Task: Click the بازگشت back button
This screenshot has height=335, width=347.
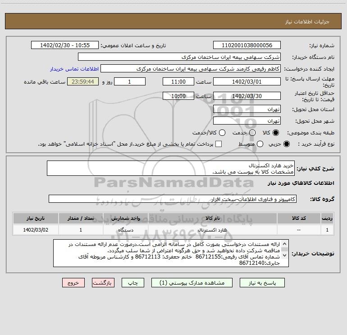Action: click(x=103, y=283)
